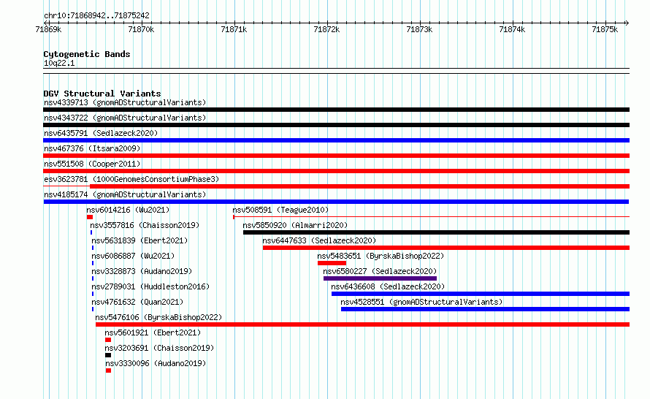Open the nsv6435791 Sedlazeck2020 variant label
The height and width of the screenshot is (399, 650).
(101, 133)
